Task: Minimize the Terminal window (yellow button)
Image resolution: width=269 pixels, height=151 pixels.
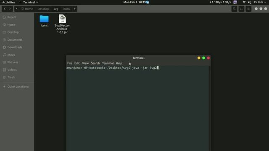Action: (x=199, y=58)
